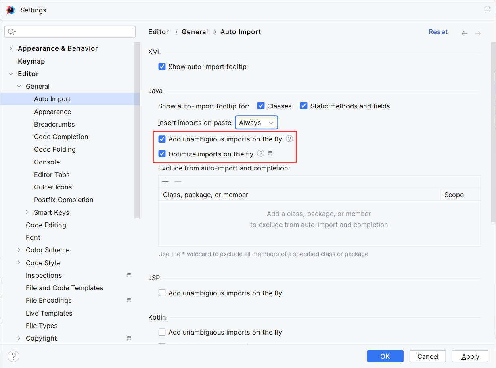Viewport: 496px width, 368px height.
Task: Uncheck the Classes tooltip checkbox
Action: (261, 106)
